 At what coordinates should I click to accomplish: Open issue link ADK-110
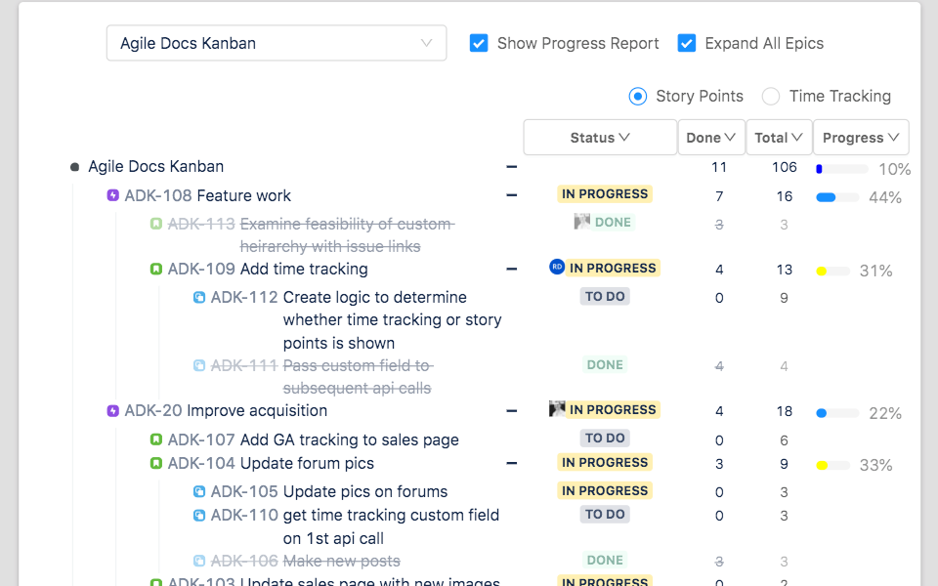pos(244,515)
